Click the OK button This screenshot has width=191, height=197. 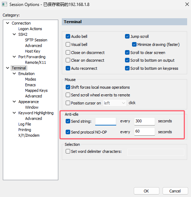coord(146,191)
